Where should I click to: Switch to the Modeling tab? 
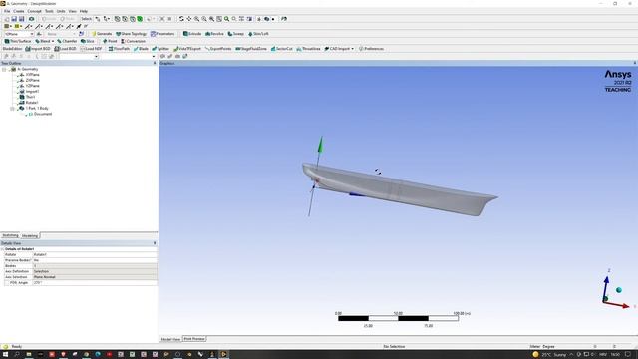30,235
